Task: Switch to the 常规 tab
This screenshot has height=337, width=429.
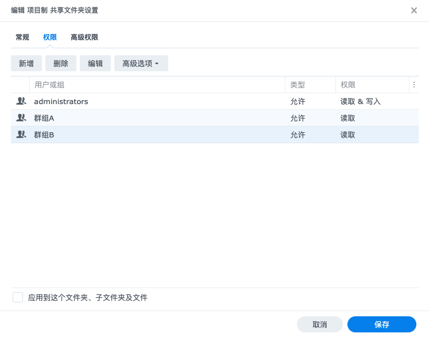Action: [x=22, y=37]
